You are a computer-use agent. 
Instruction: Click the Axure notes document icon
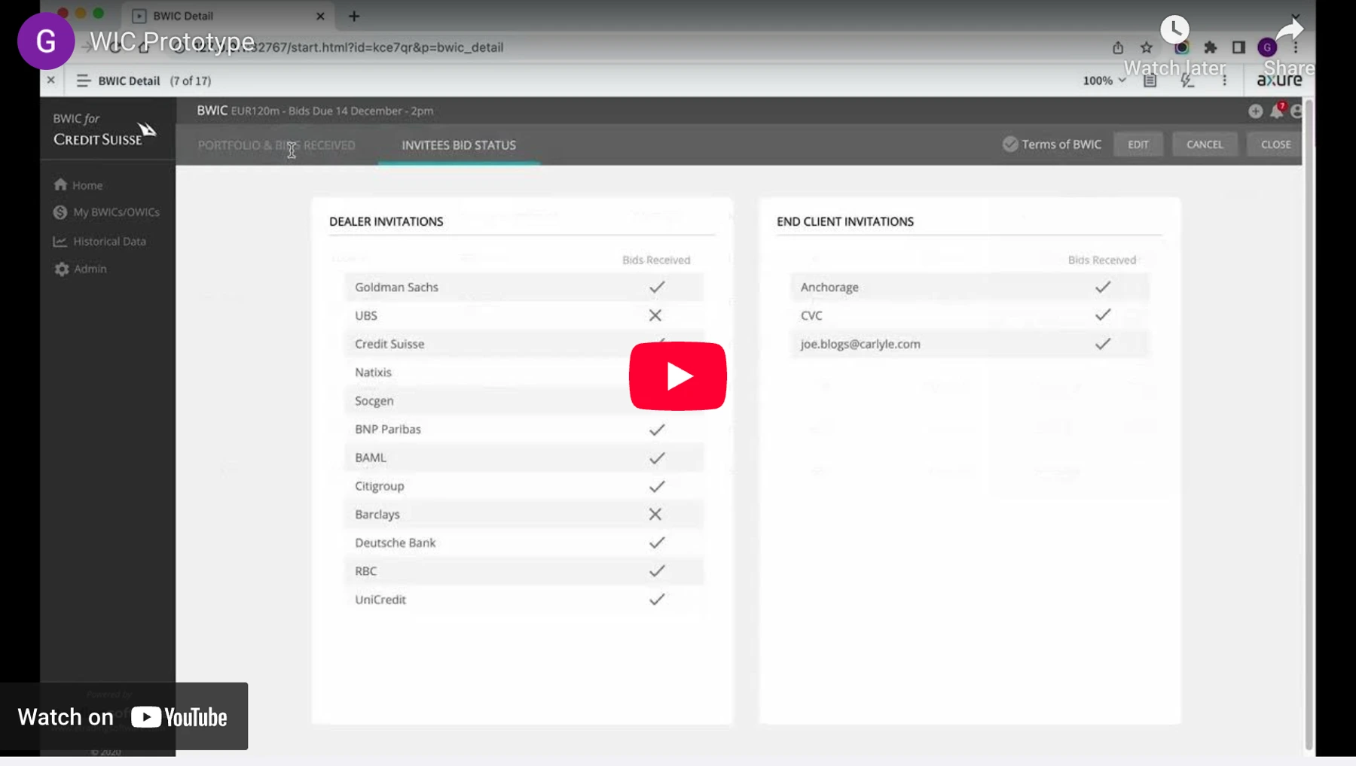point(1150,81)
